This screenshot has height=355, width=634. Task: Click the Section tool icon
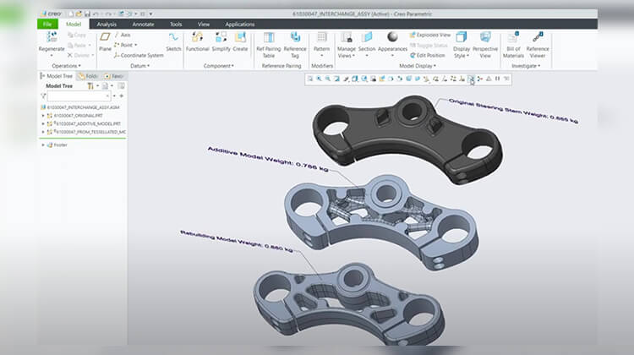[x=368, y=37]
